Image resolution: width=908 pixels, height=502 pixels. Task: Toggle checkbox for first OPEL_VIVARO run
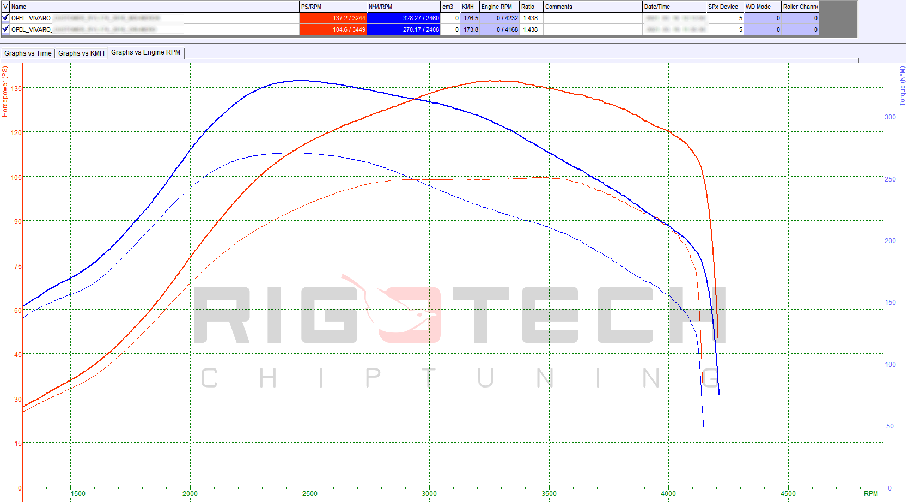(5, 17)
